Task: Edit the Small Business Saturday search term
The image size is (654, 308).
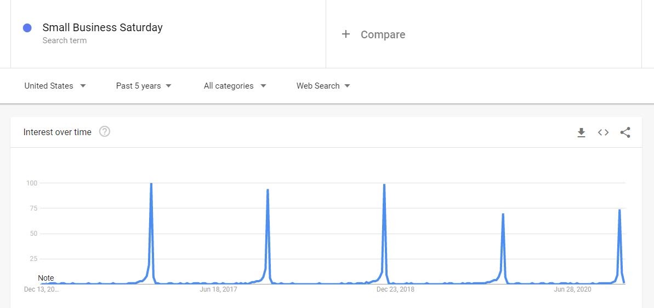Action: pyautogui.click(x=103, y=27)
